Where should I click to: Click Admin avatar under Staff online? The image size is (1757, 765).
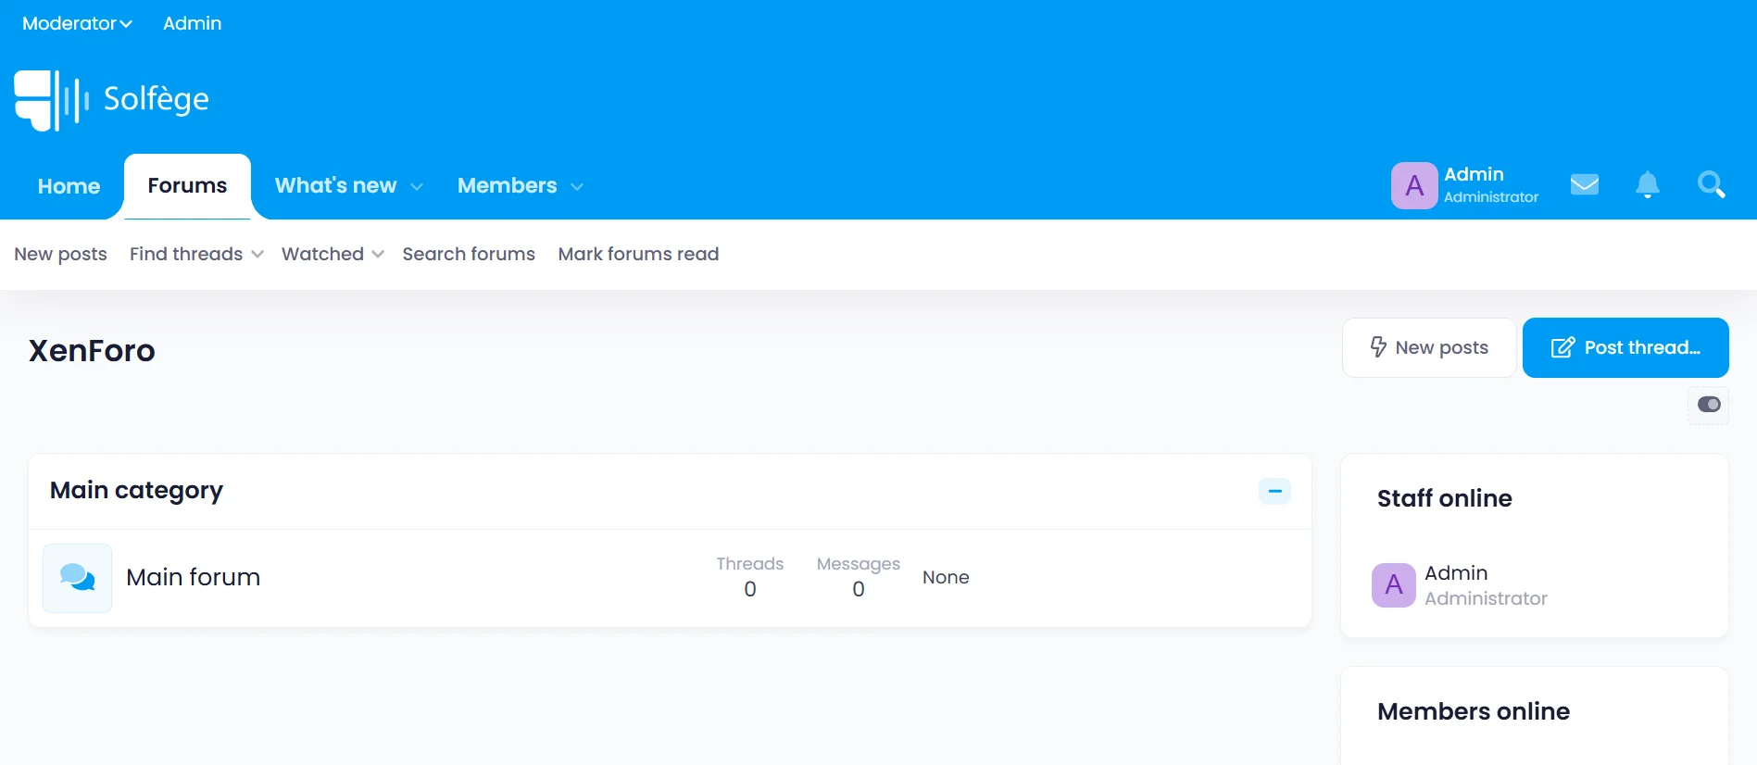[x=1393, y=585]
